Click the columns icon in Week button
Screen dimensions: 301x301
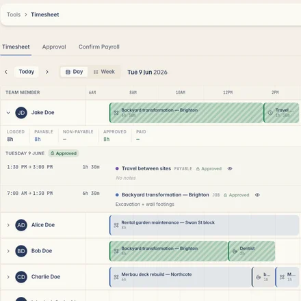coord(96,72)
